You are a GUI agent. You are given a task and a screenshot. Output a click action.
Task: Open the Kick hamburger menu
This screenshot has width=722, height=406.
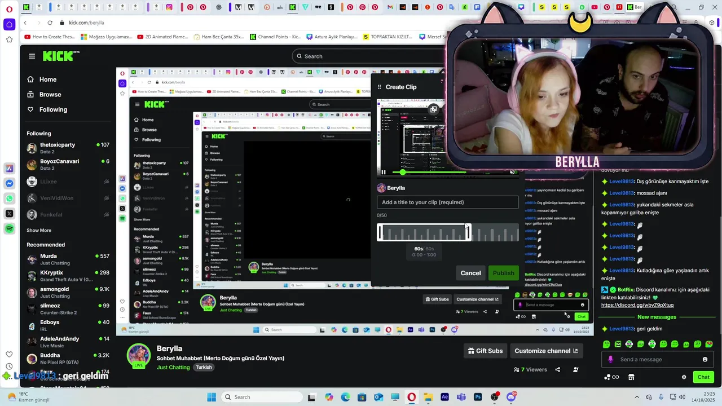pyautogui.click(x=32, y=56)
